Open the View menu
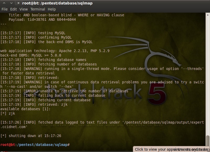 (24, 9)
